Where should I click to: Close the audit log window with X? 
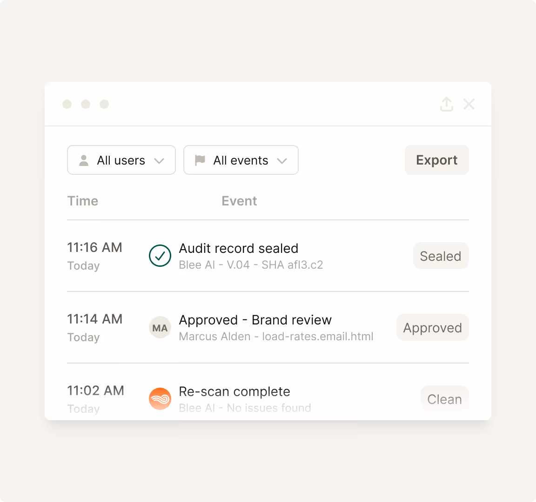pos(469,104)
